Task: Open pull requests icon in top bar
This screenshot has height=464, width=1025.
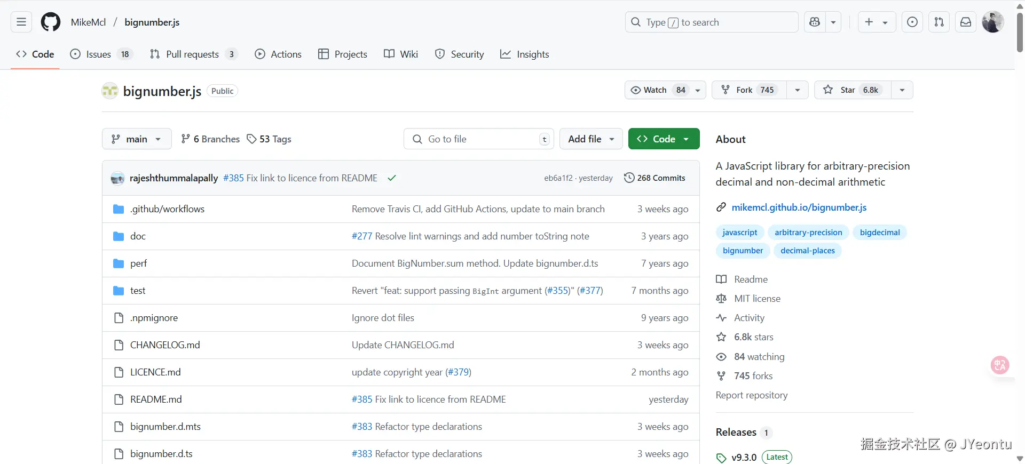Action: click(x=939, y=22)
